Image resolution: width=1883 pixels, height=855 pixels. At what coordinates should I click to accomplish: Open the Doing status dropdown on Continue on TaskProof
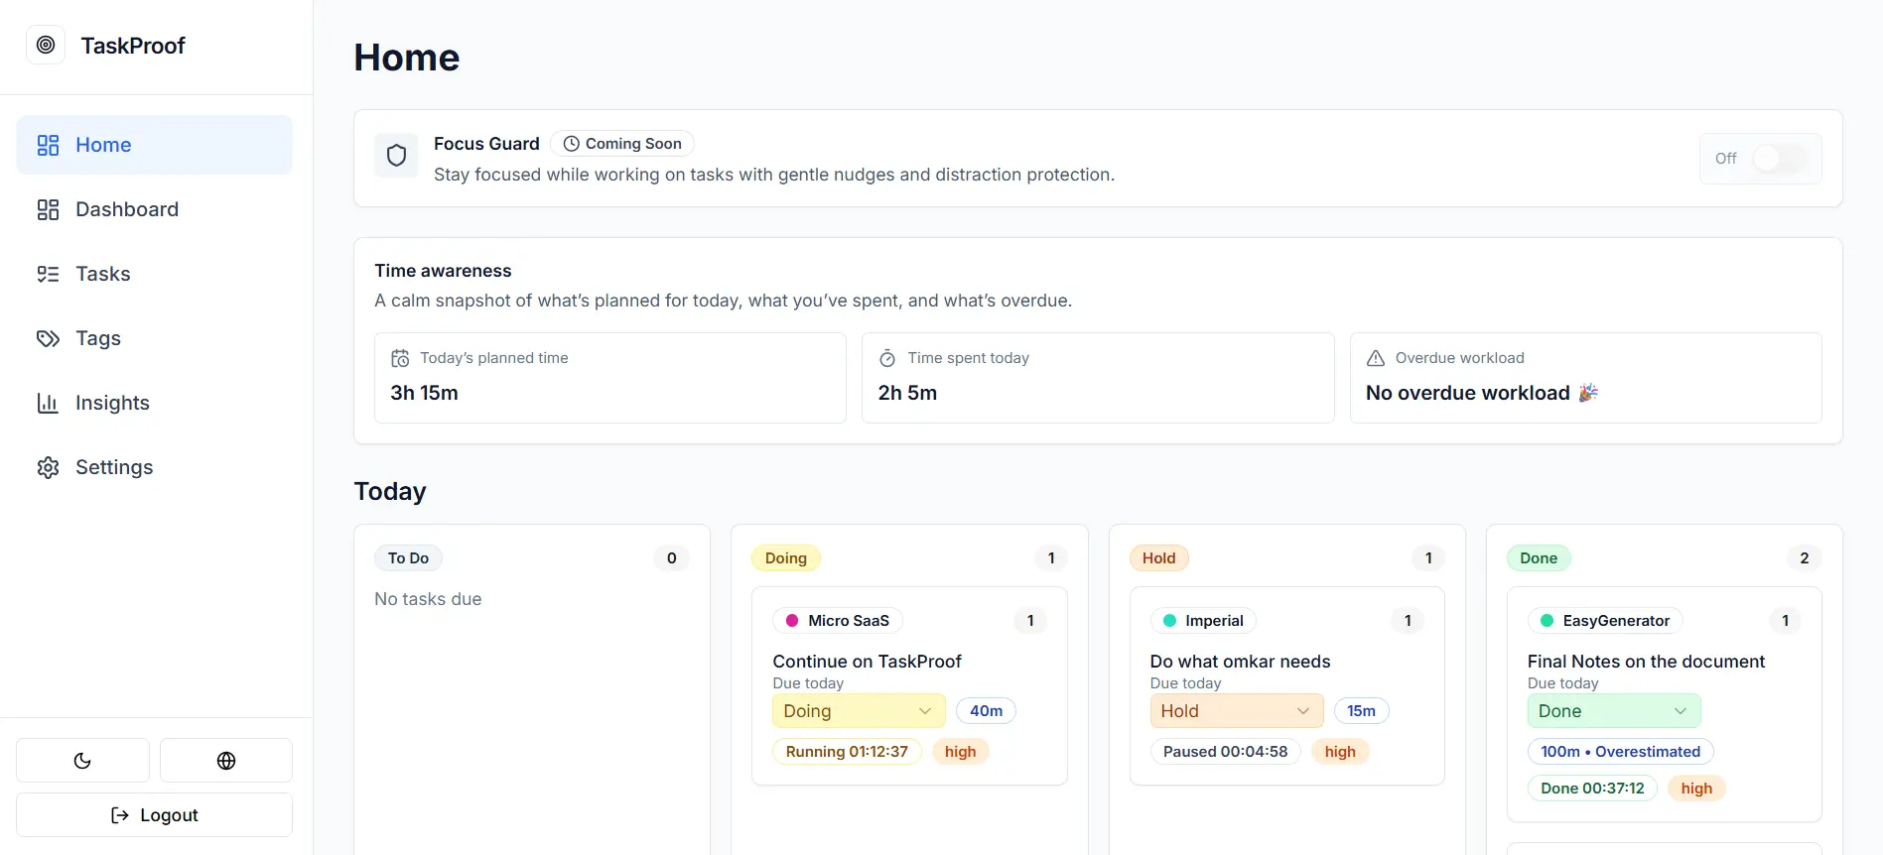[859, 711]
